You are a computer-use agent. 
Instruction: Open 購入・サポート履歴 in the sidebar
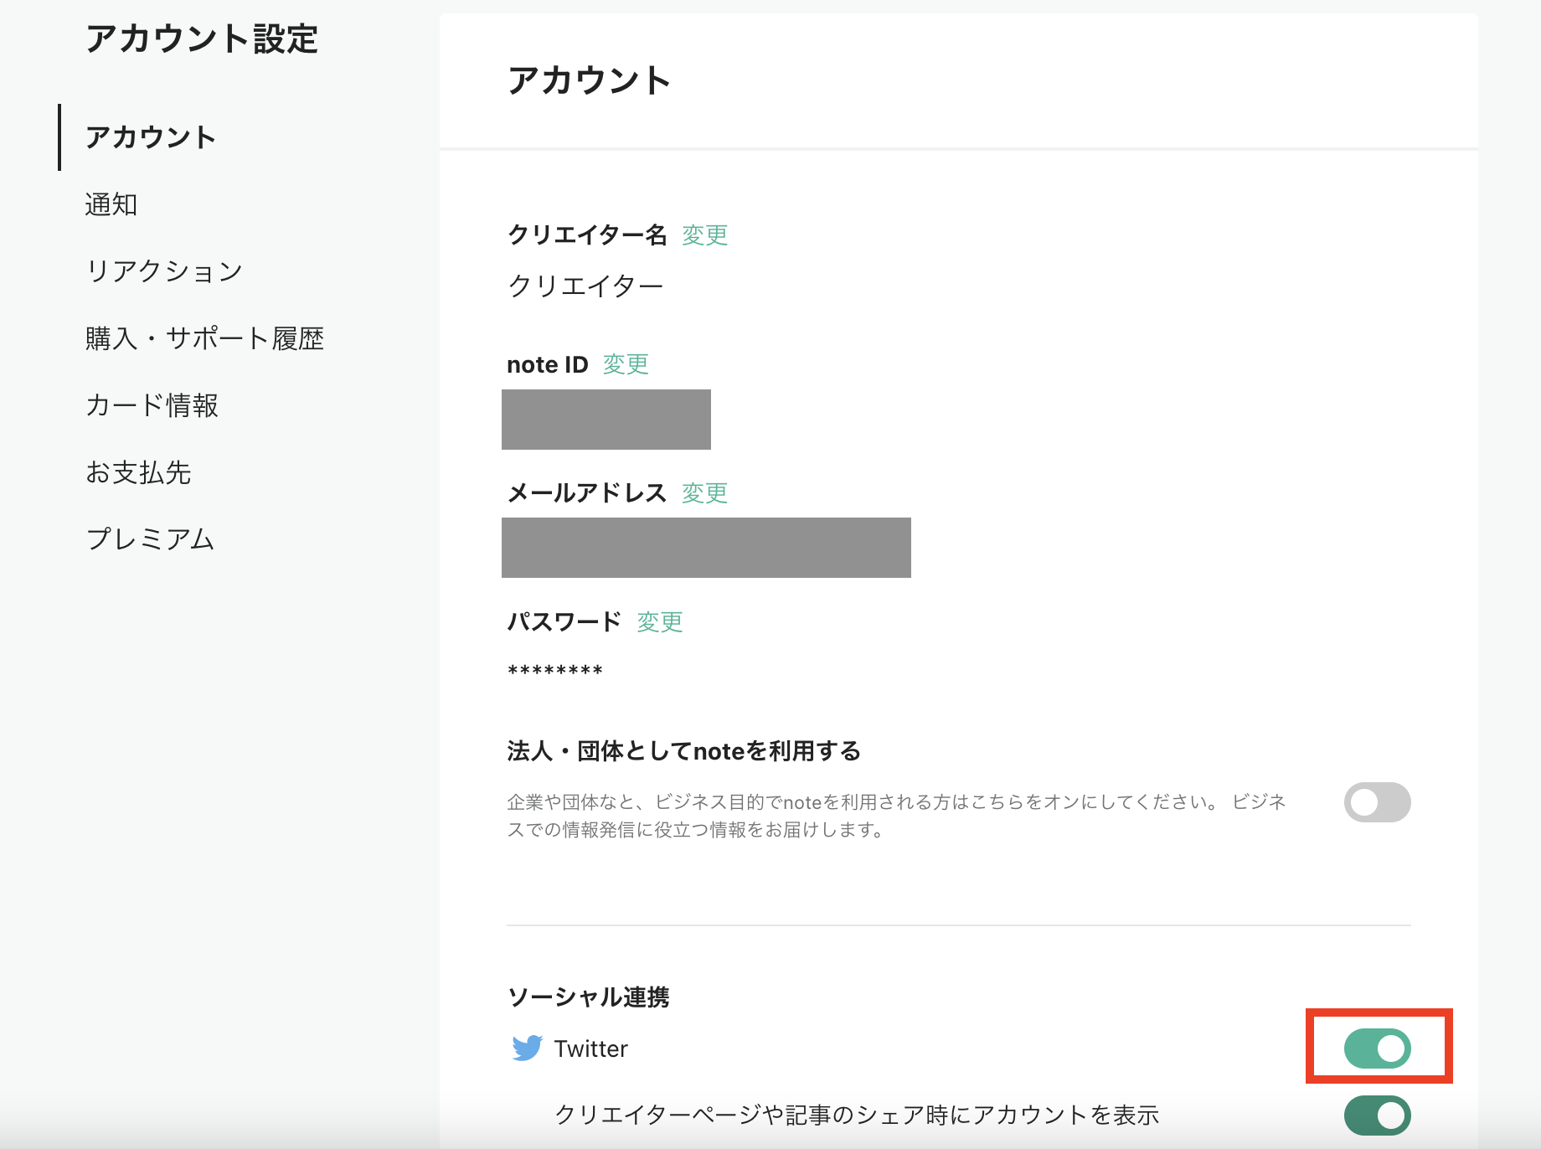[204, 338]
